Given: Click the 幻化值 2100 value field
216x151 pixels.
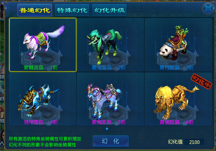Looking at the screenshot, I should [194, 142].
